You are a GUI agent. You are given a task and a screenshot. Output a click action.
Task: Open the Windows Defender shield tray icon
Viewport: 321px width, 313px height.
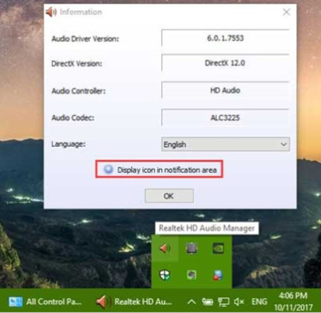(x=165, y=275)
